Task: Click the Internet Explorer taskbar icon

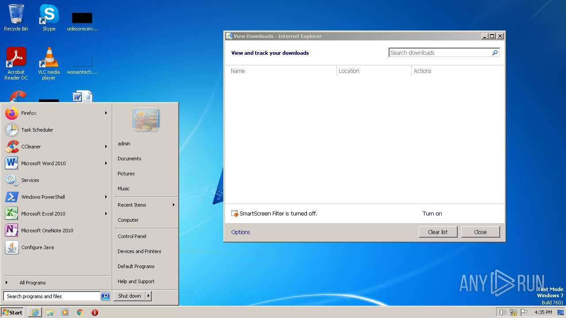Action: coord(35,312)
